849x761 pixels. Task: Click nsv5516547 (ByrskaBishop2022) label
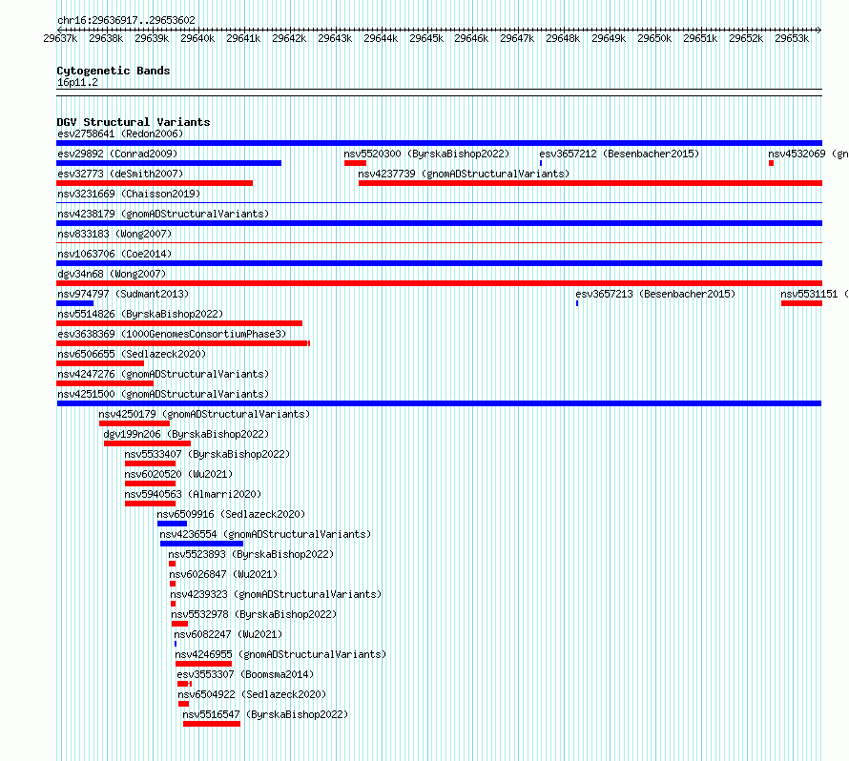click(x=265, y=714)
